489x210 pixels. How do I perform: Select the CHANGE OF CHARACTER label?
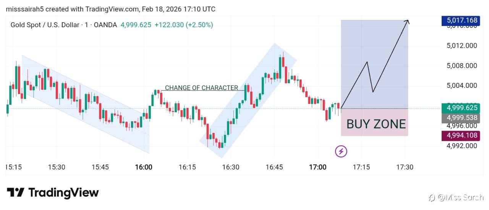[201, 88]
